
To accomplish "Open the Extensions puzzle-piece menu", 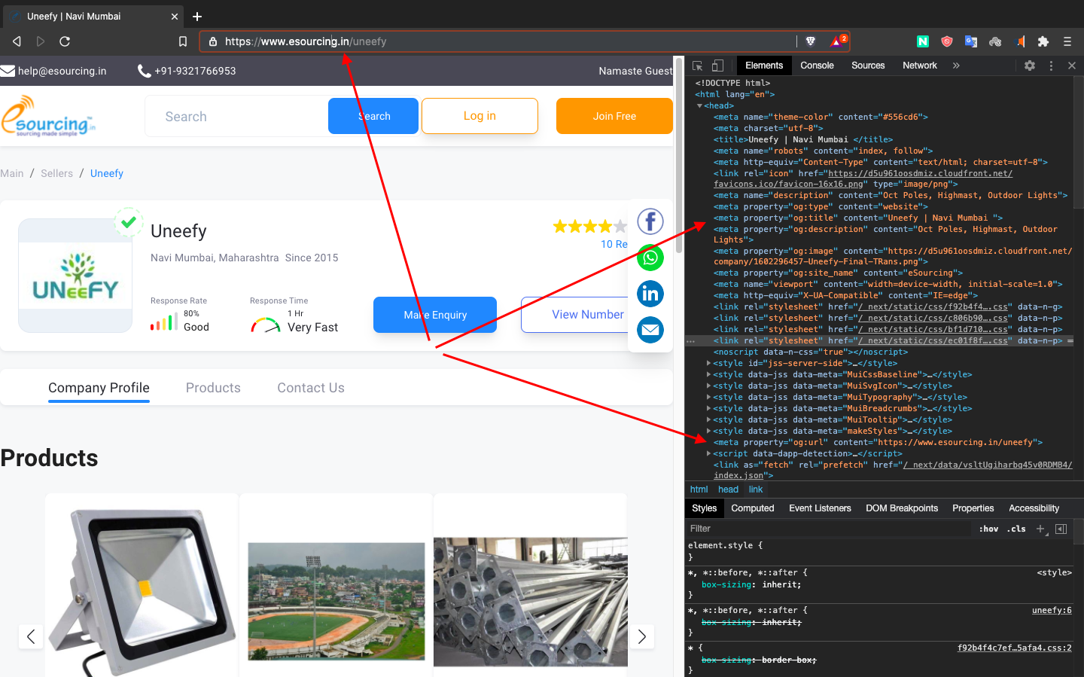I will pos(1043,41).
